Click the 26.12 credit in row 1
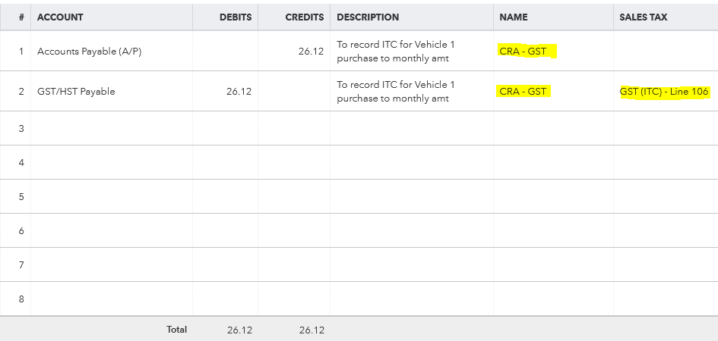Viewport: 718px width, 341px height. (311, 51)
